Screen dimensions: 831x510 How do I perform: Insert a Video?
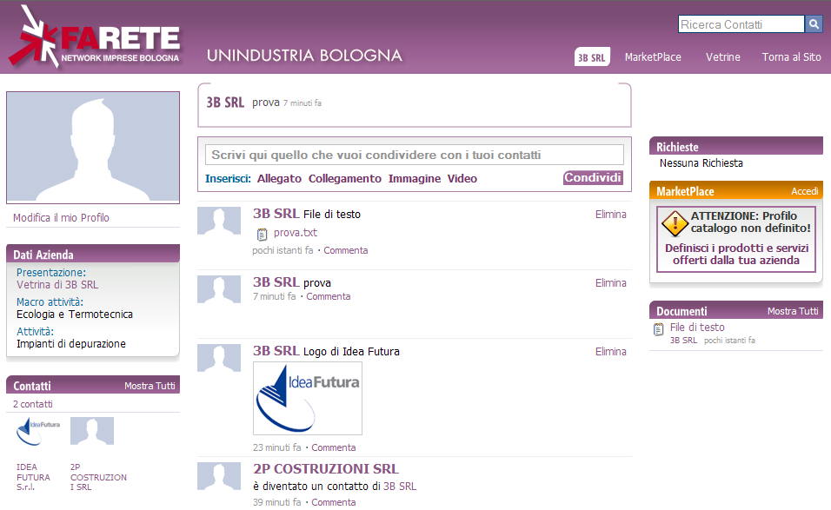click(x=462, y=179)
